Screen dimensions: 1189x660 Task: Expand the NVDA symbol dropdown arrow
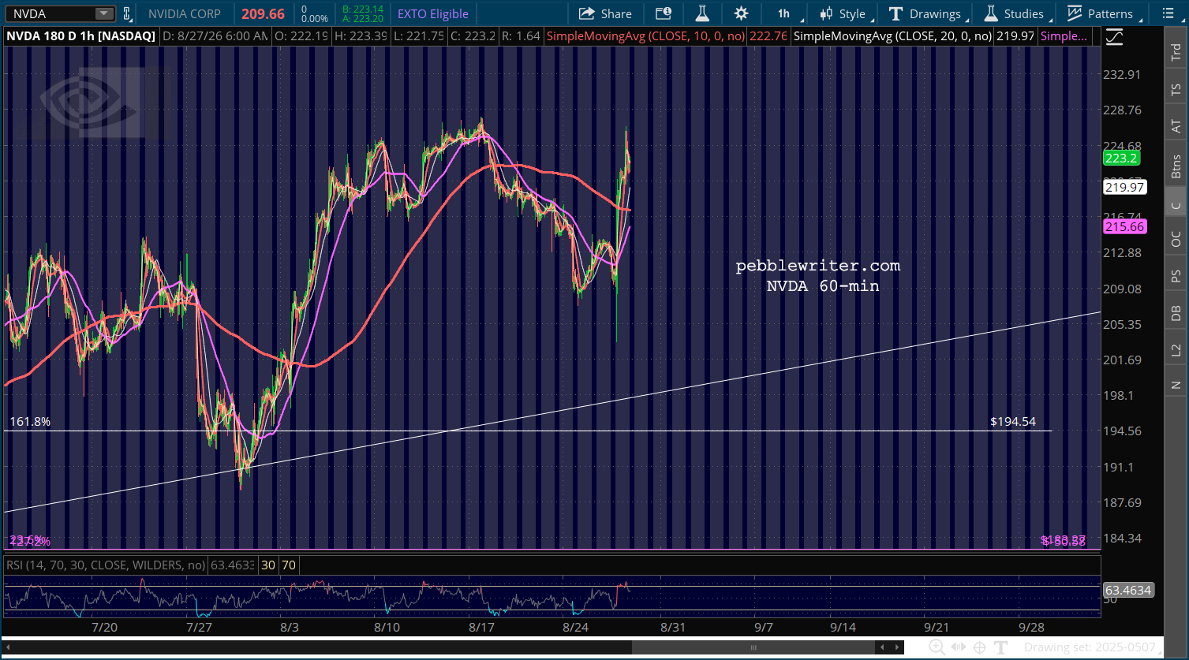pos(104,13)
